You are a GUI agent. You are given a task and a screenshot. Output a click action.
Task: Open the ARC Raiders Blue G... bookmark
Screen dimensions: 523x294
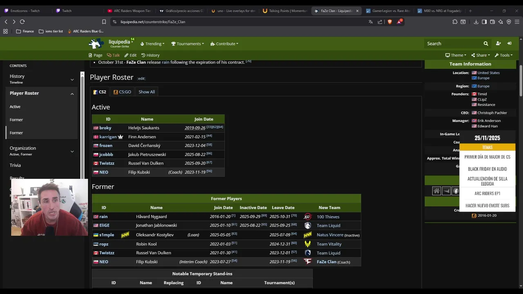coord(85,31)
